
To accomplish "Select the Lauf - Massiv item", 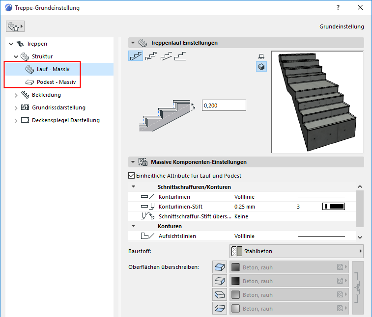I will click(59, 69).
